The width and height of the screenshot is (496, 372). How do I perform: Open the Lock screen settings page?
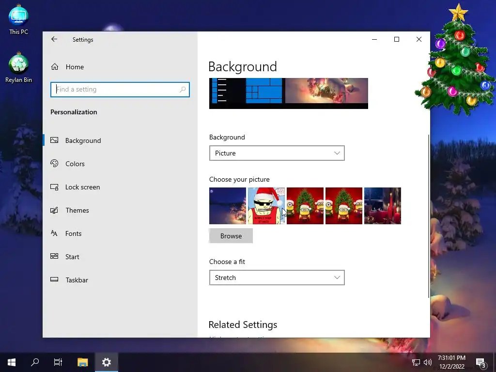pos(120,187)
